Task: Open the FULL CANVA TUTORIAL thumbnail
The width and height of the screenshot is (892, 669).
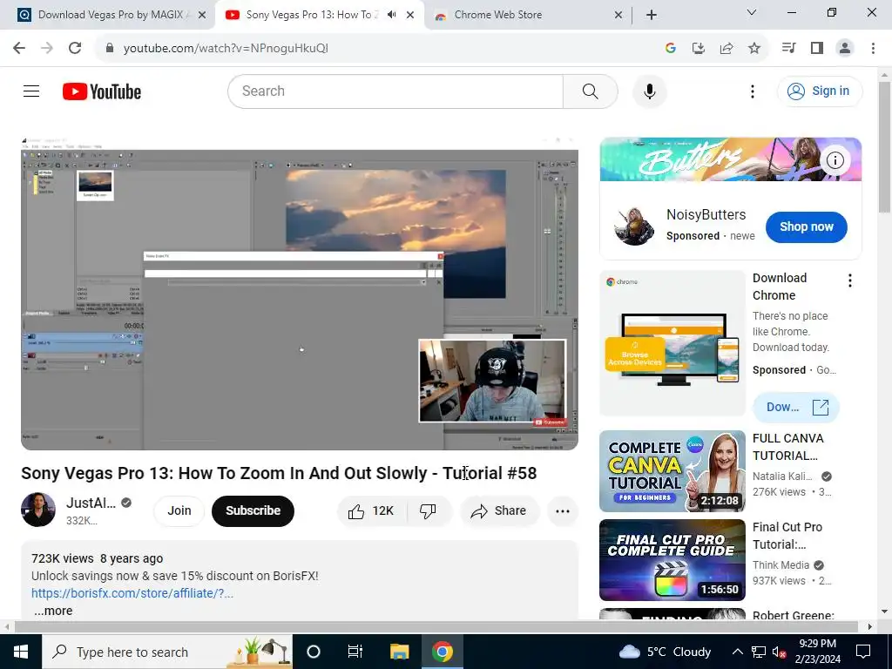Action: (x=672, y=471)
